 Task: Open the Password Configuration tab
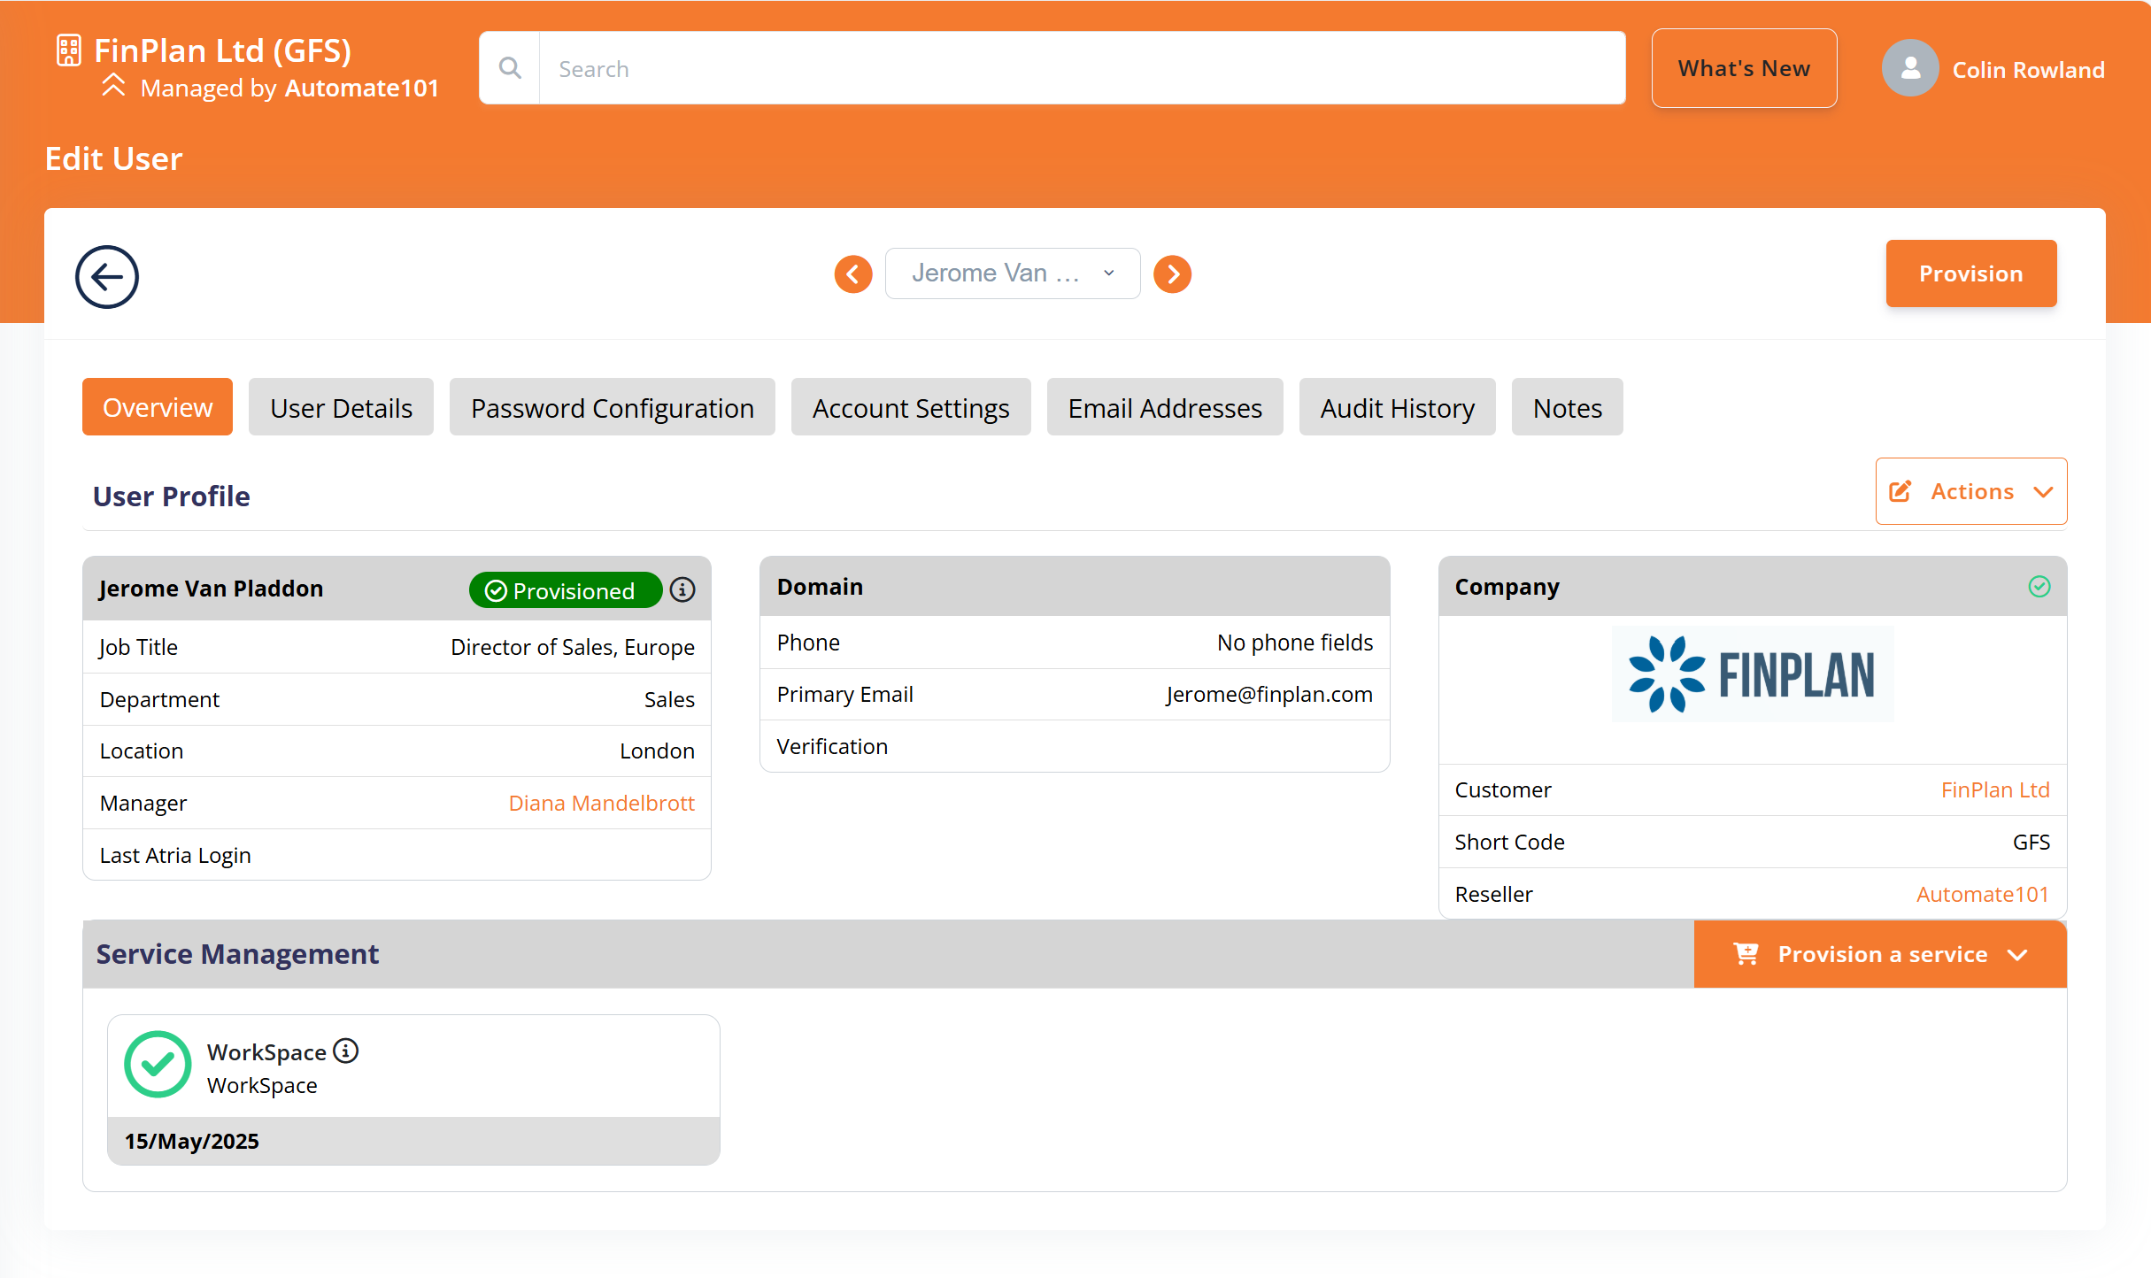click(x=612, y=407)
